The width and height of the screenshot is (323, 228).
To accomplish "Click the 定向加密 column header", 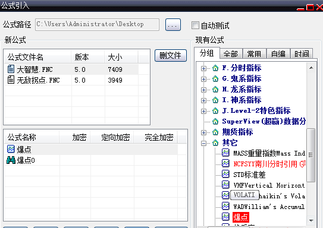I will point(112,137).
